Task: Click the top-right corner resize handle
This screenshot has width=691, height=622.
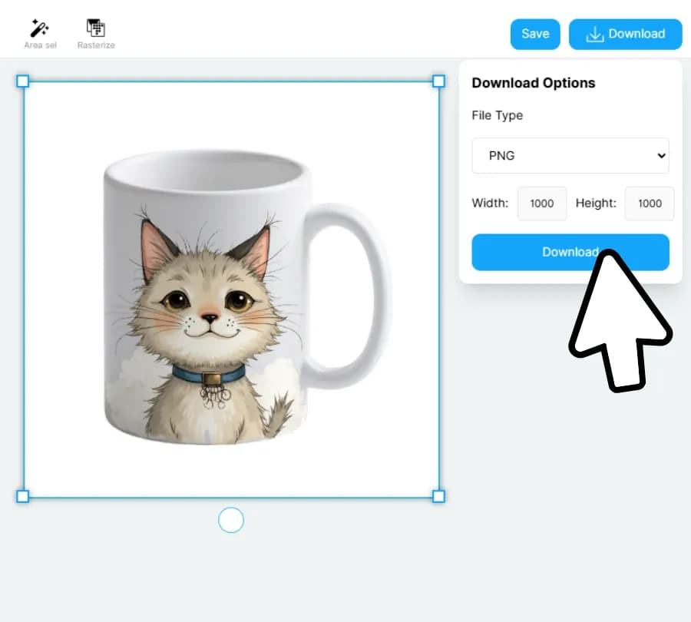Action: click(438, 81)
